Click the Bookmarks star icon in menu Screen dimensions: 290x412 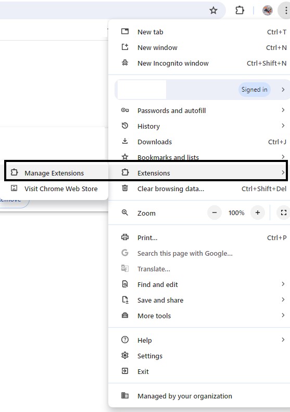pyautogui.click(x=125, y=157)
